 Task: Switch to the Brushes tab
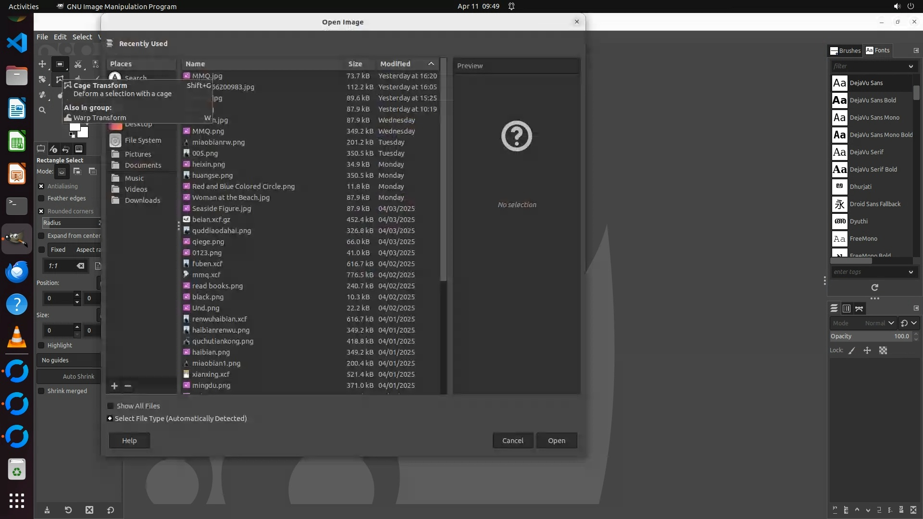846,50
